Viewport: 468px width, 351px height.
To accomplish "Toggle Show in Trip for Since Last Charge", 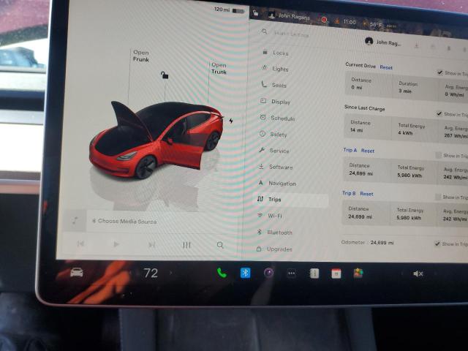I will [439, 114].
